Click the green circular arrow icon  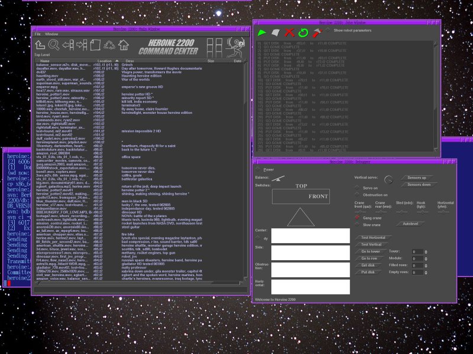pos(304,32)
